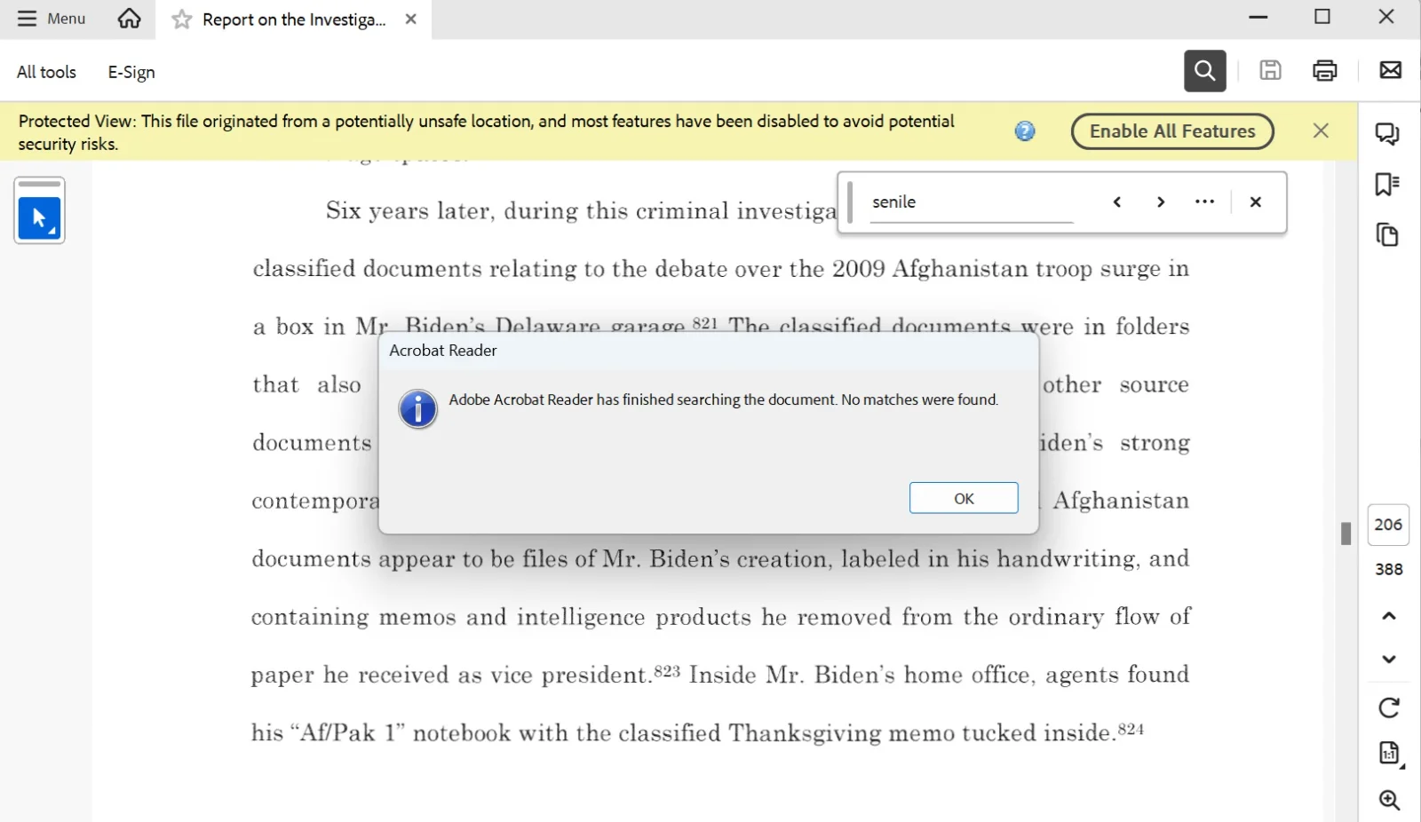This screenshot has height=822, width=1421.
Task: Click the page number field showing 206
Action: click(x=1388, y=525)
